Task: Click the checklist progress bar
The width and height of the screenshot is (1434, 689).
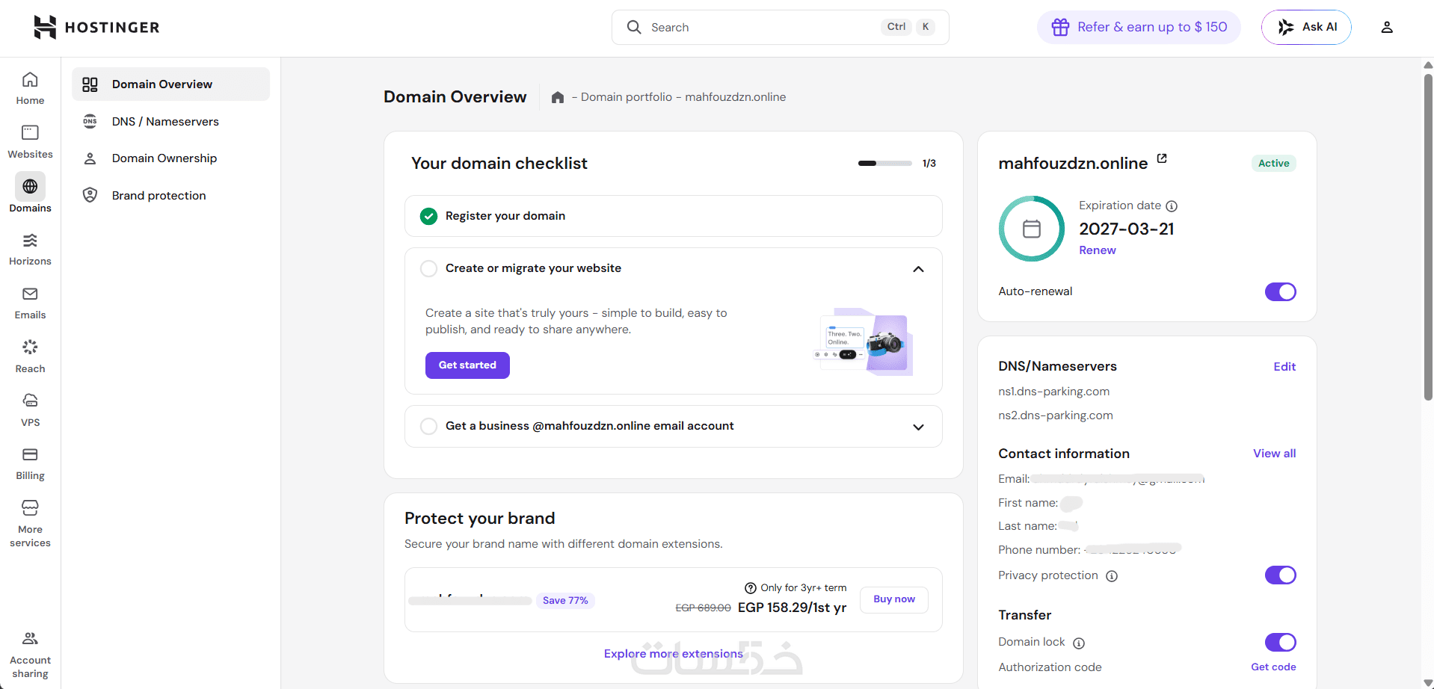Action: click(884, 163)
